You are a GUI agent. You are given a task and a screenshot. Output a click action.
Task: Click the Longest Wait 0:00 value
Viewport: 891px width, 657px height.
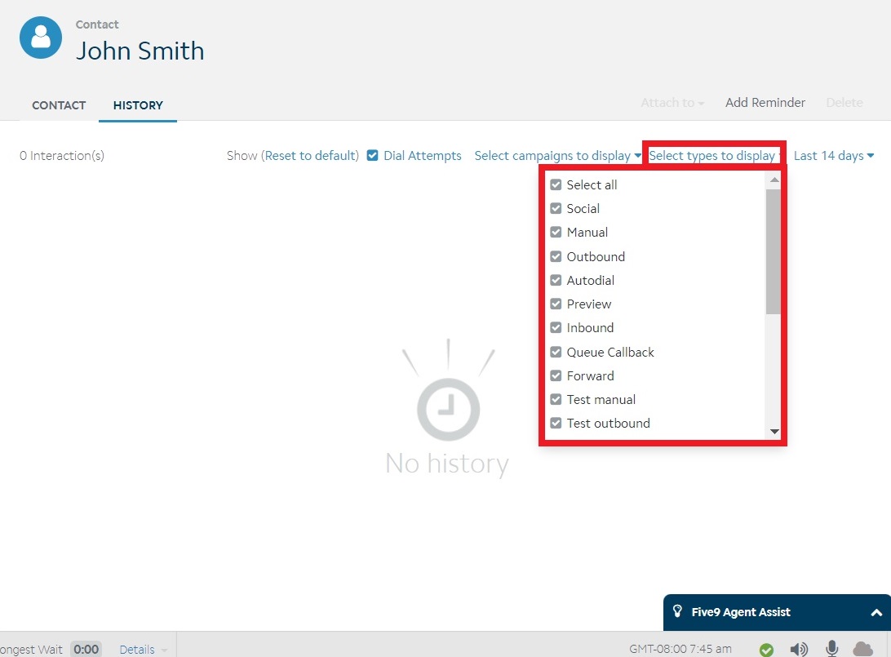[x=86, y=649]
